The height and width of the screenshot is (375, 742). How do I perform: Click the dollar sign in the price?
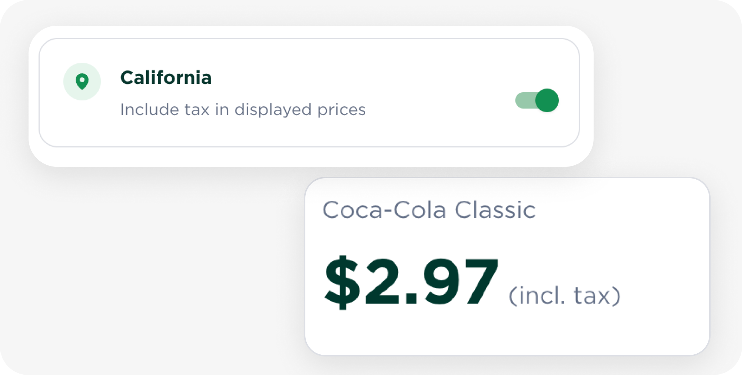point(341,282)
